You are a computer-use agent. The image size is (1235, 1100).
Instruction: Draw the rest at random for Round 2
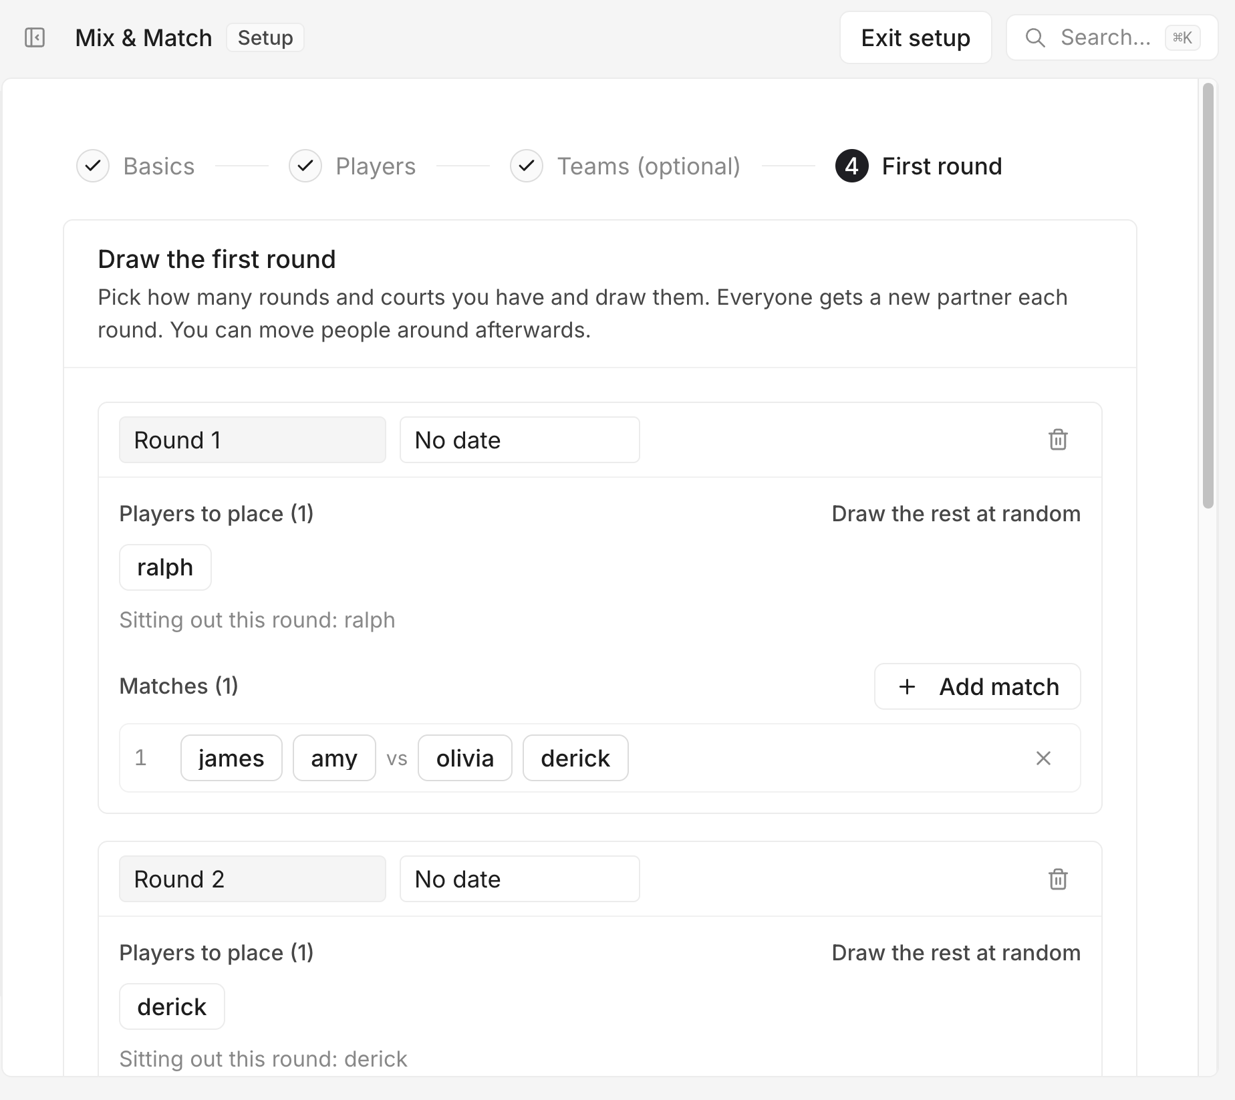956,953
